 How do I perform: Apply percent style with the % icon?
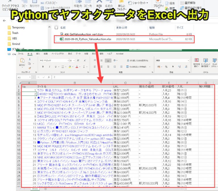point(166,67)
